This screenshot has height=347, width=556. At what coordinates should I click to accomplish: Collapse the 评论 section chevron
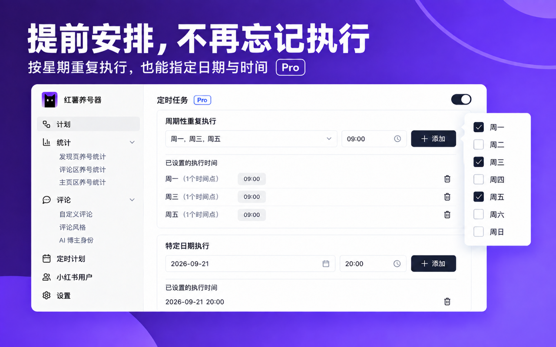(132, 200)
